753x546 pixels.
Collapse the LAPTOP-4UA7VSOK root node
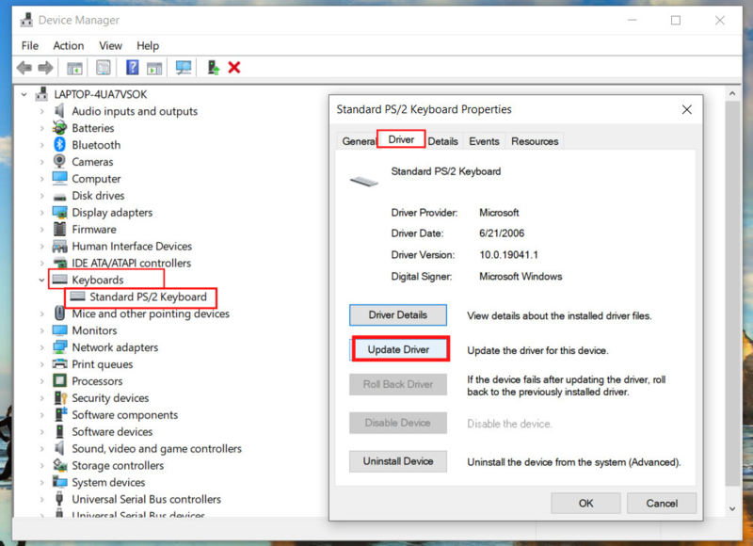point(24,94)
